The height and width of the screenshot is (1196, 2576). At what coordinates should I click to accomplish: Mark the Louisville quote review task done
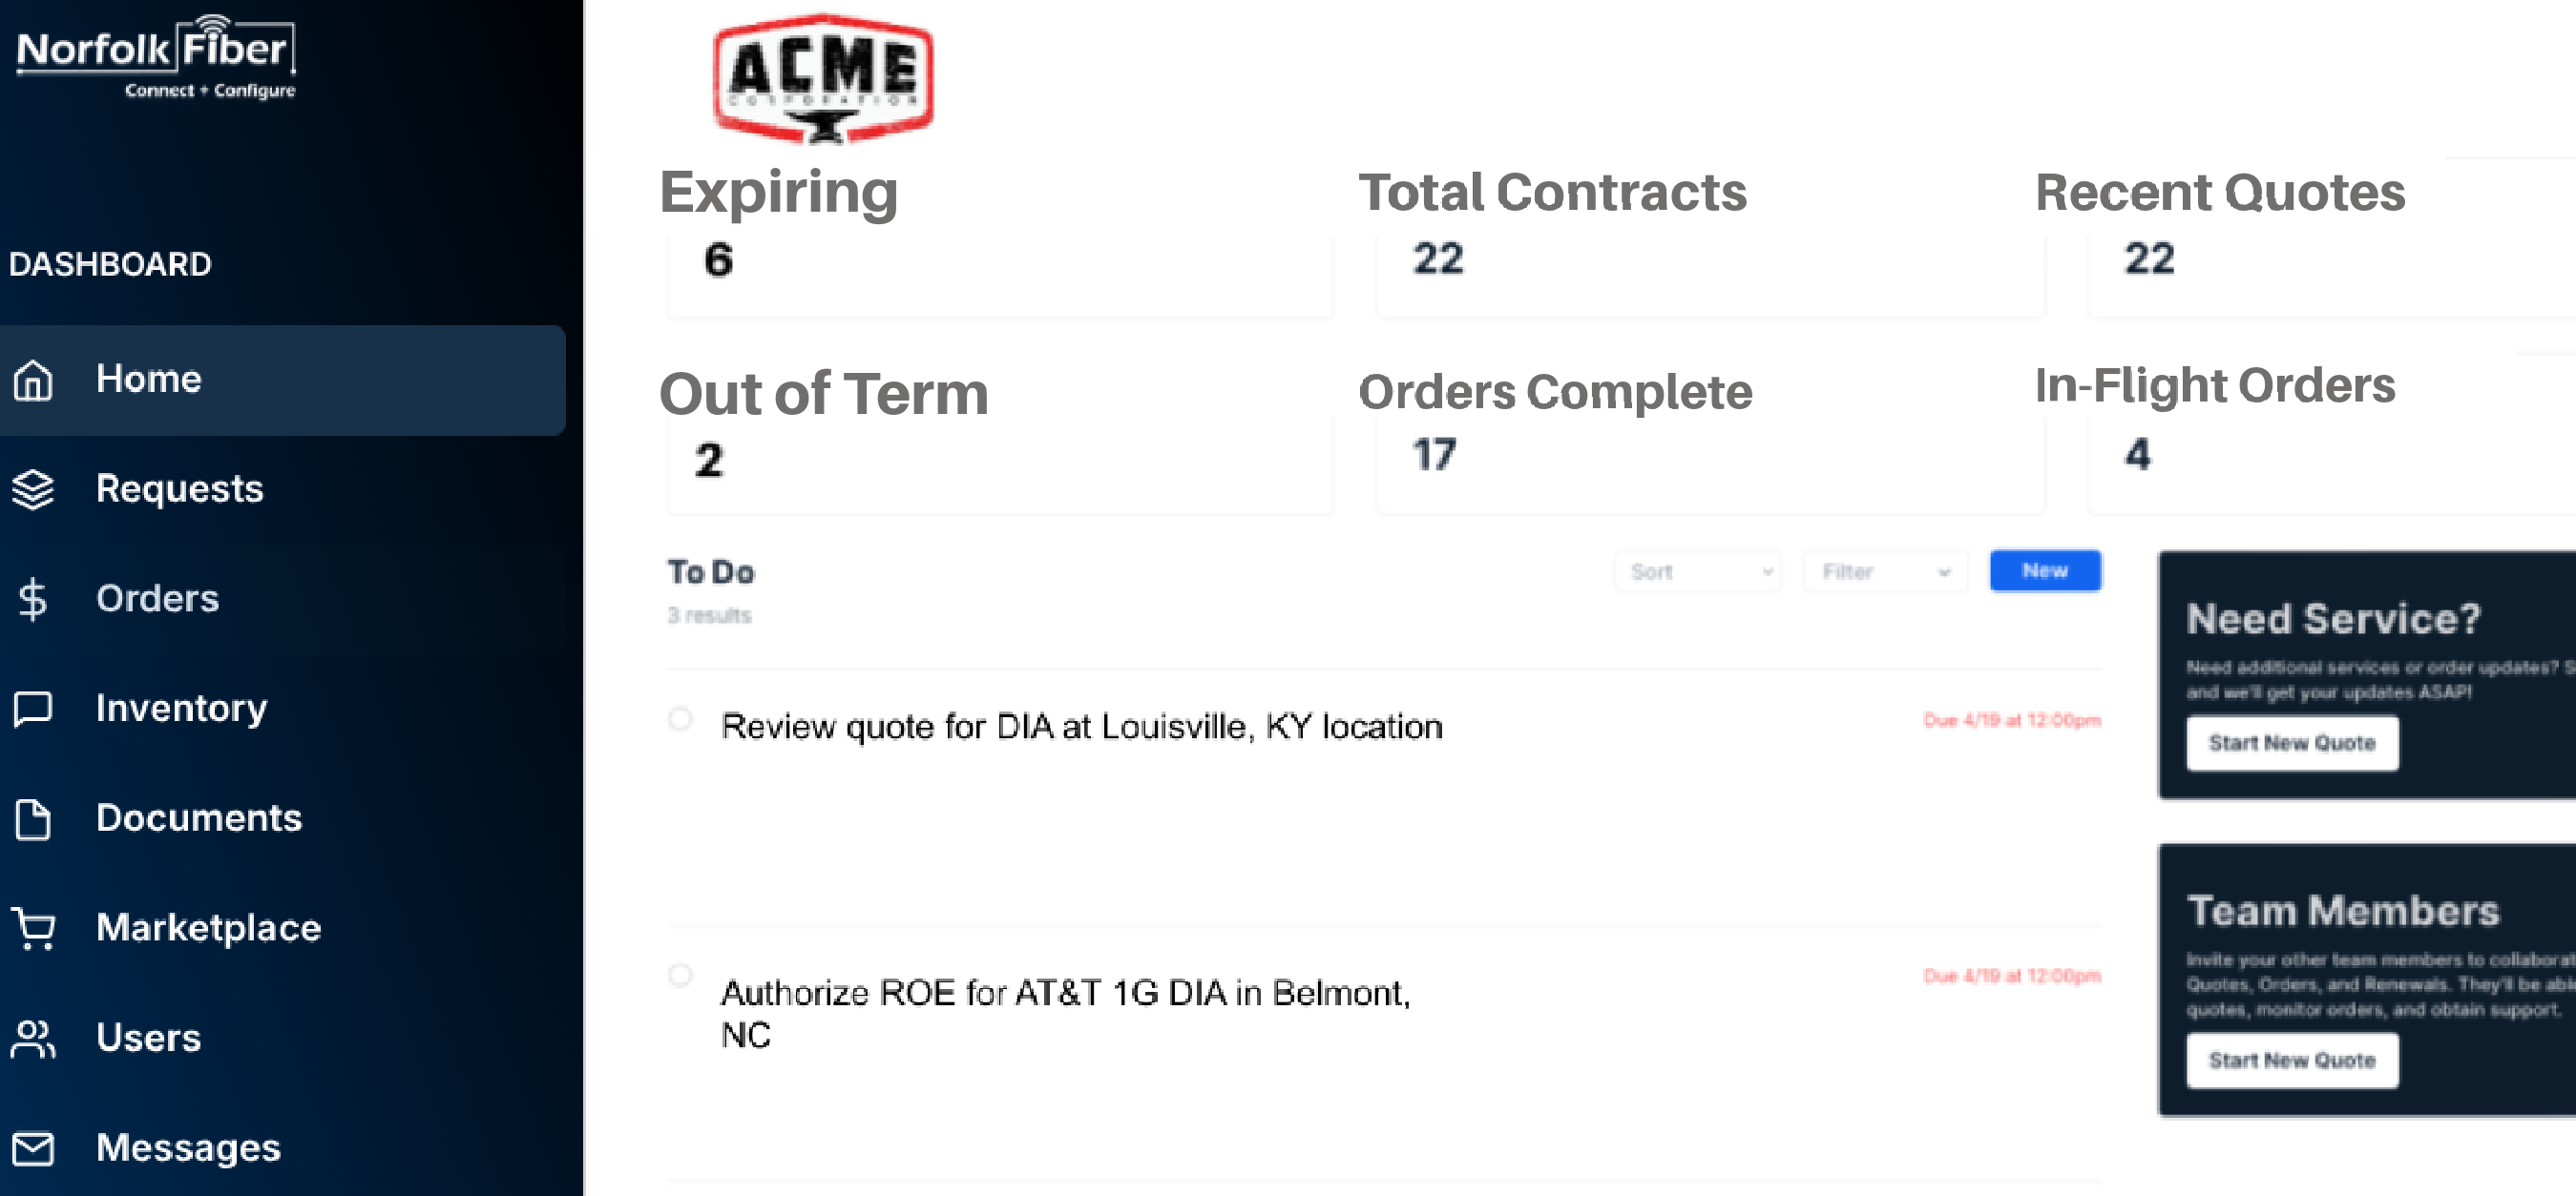(680, 718)
